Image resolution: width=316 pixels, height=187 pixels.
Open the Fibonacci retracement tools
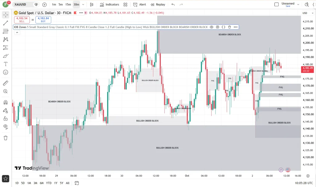tap(6, 31)
